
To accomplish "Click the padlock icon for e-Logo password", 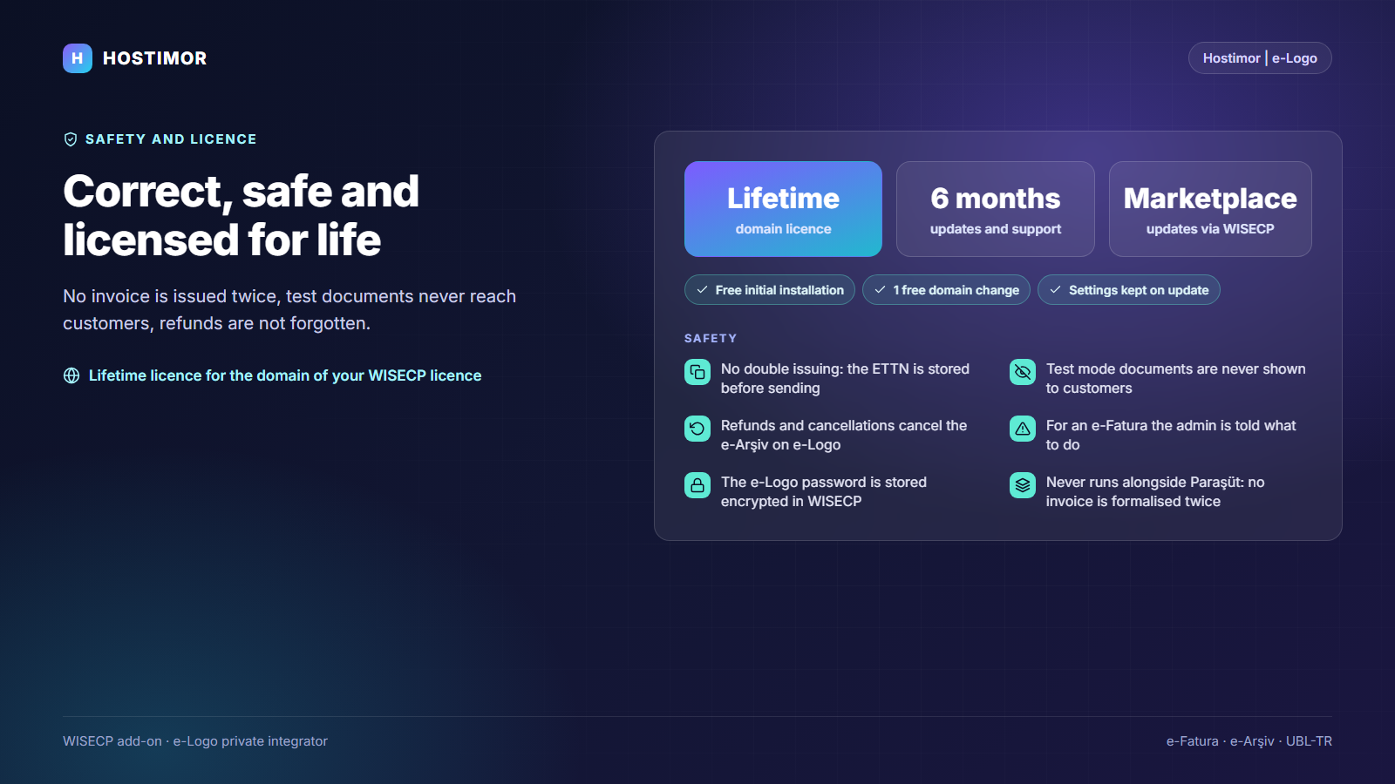I will (697, 485).
